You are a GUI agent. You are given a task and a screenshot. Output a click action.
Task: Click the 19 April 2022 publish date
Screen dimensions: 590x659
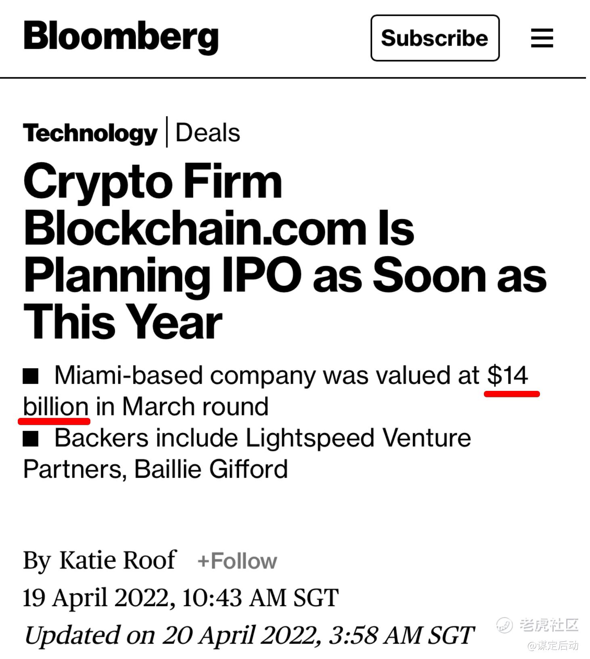click(180, 598)
